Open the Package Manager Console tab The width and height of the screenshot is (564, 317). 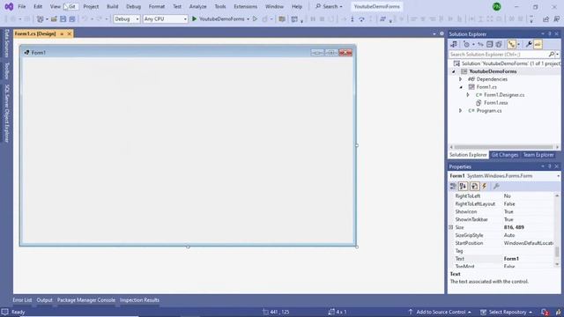(86, 300)
